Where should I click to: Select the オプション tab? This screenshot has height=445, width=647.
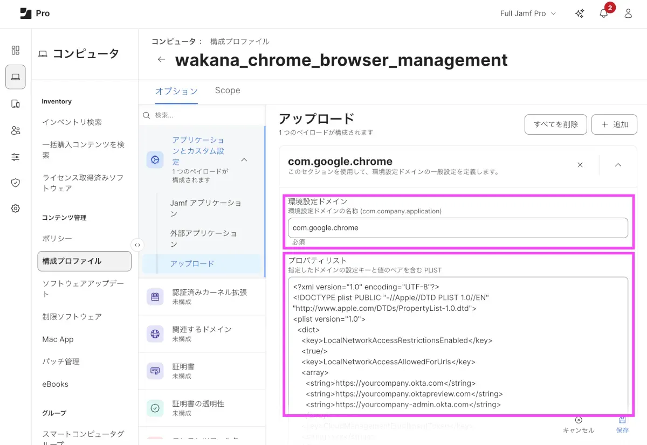pyautogui.click(x=176, y=91)
